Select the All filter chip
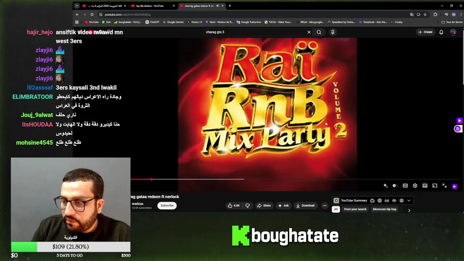The height and width of the screenshot is (261, 464). click(x=336, y=209)
